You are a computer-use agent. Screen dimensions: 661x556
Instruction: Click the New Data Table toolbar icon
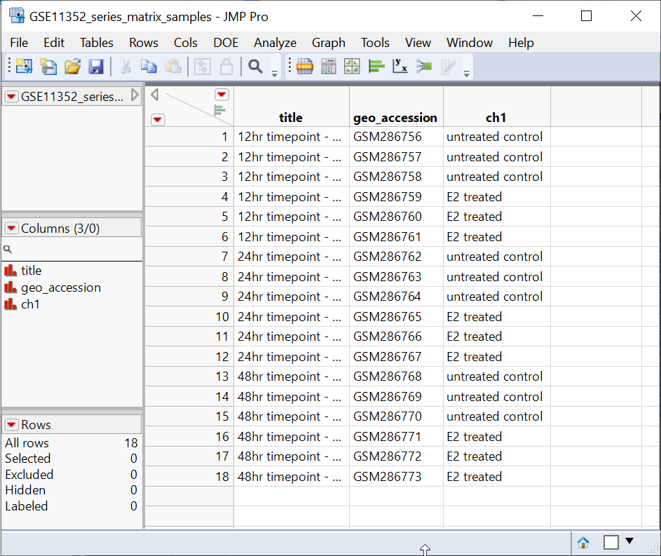coord(25,67)
